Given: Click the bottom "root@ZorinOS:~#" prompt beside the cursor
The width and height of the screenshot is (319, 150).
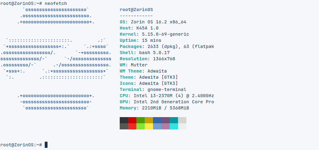Looking at the screenshot, I should pos(21,145).
